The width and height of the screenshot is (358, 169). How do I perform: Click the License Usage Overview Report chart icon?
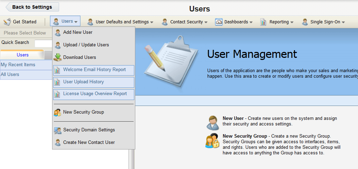(x=57, y=94)
